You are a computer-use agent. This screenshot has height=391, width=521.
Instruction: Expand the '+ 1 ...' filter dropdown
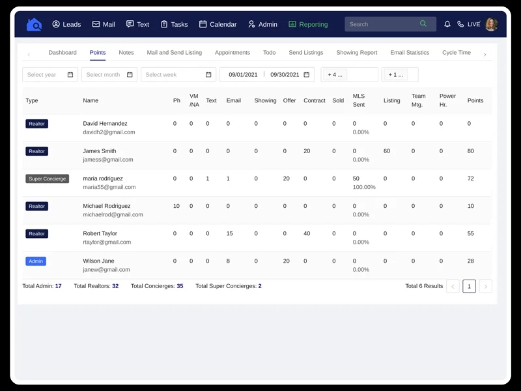click(400, 74)
